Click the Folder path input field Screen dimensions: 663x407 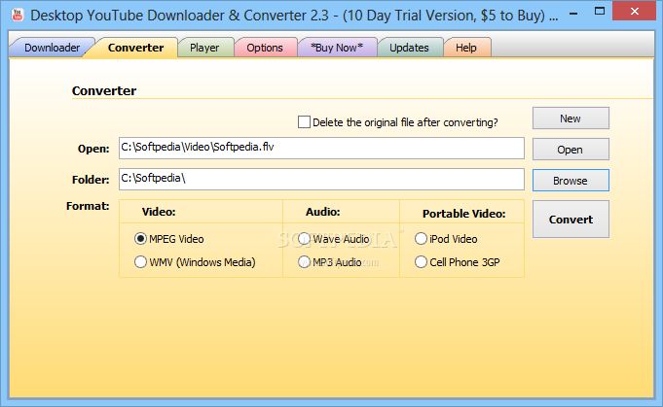pyautogui.click(x=321, y=180)
